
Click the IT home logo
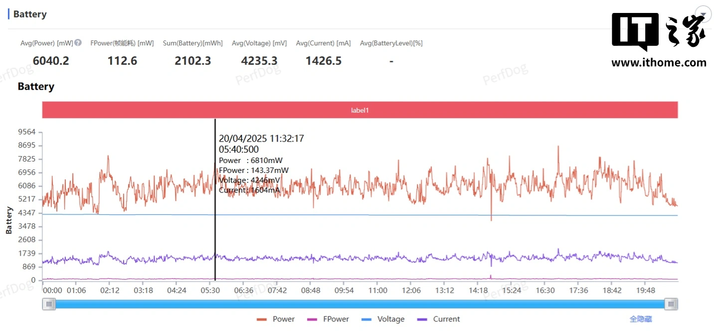point(658,31)
